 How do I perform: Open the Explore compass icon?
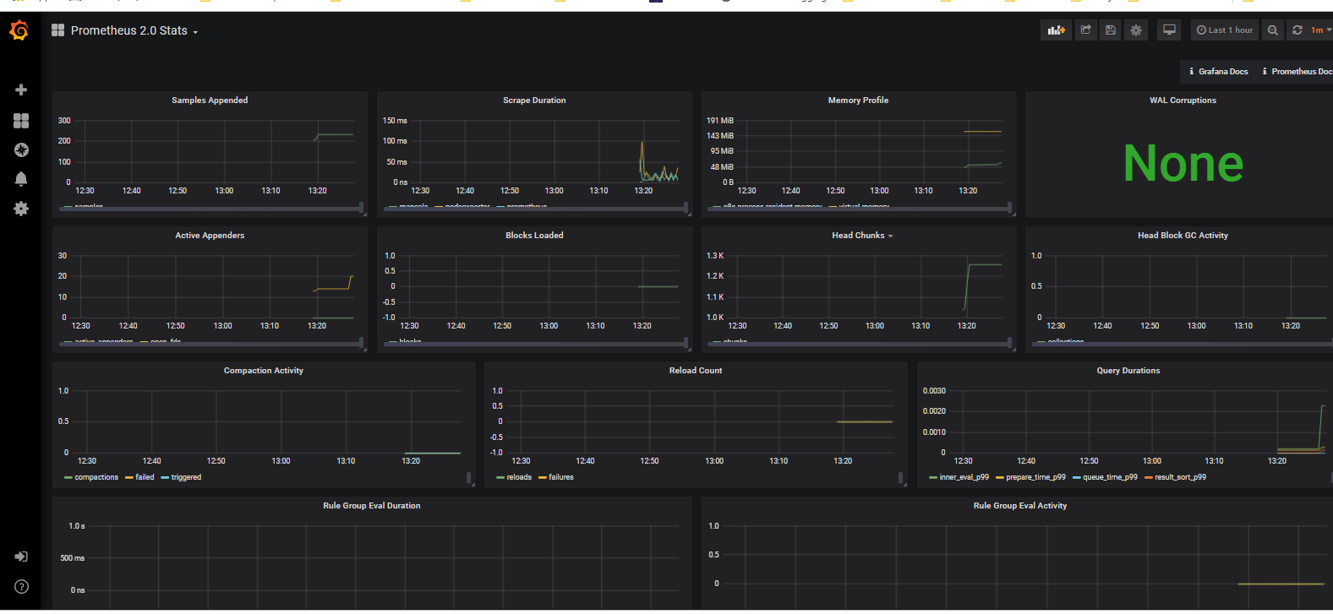[21, 149]
